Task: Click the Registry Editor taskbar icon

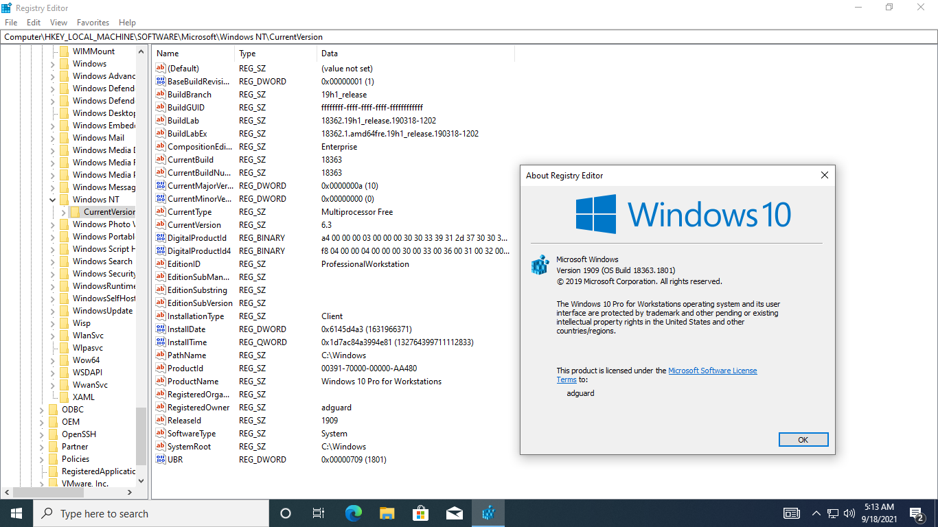Action: 488,513
